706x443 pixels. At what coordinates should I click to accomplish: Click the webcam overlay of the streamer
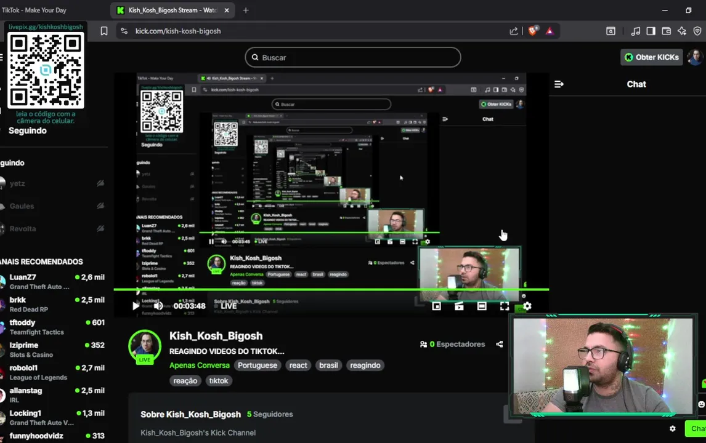click(603, 365)
